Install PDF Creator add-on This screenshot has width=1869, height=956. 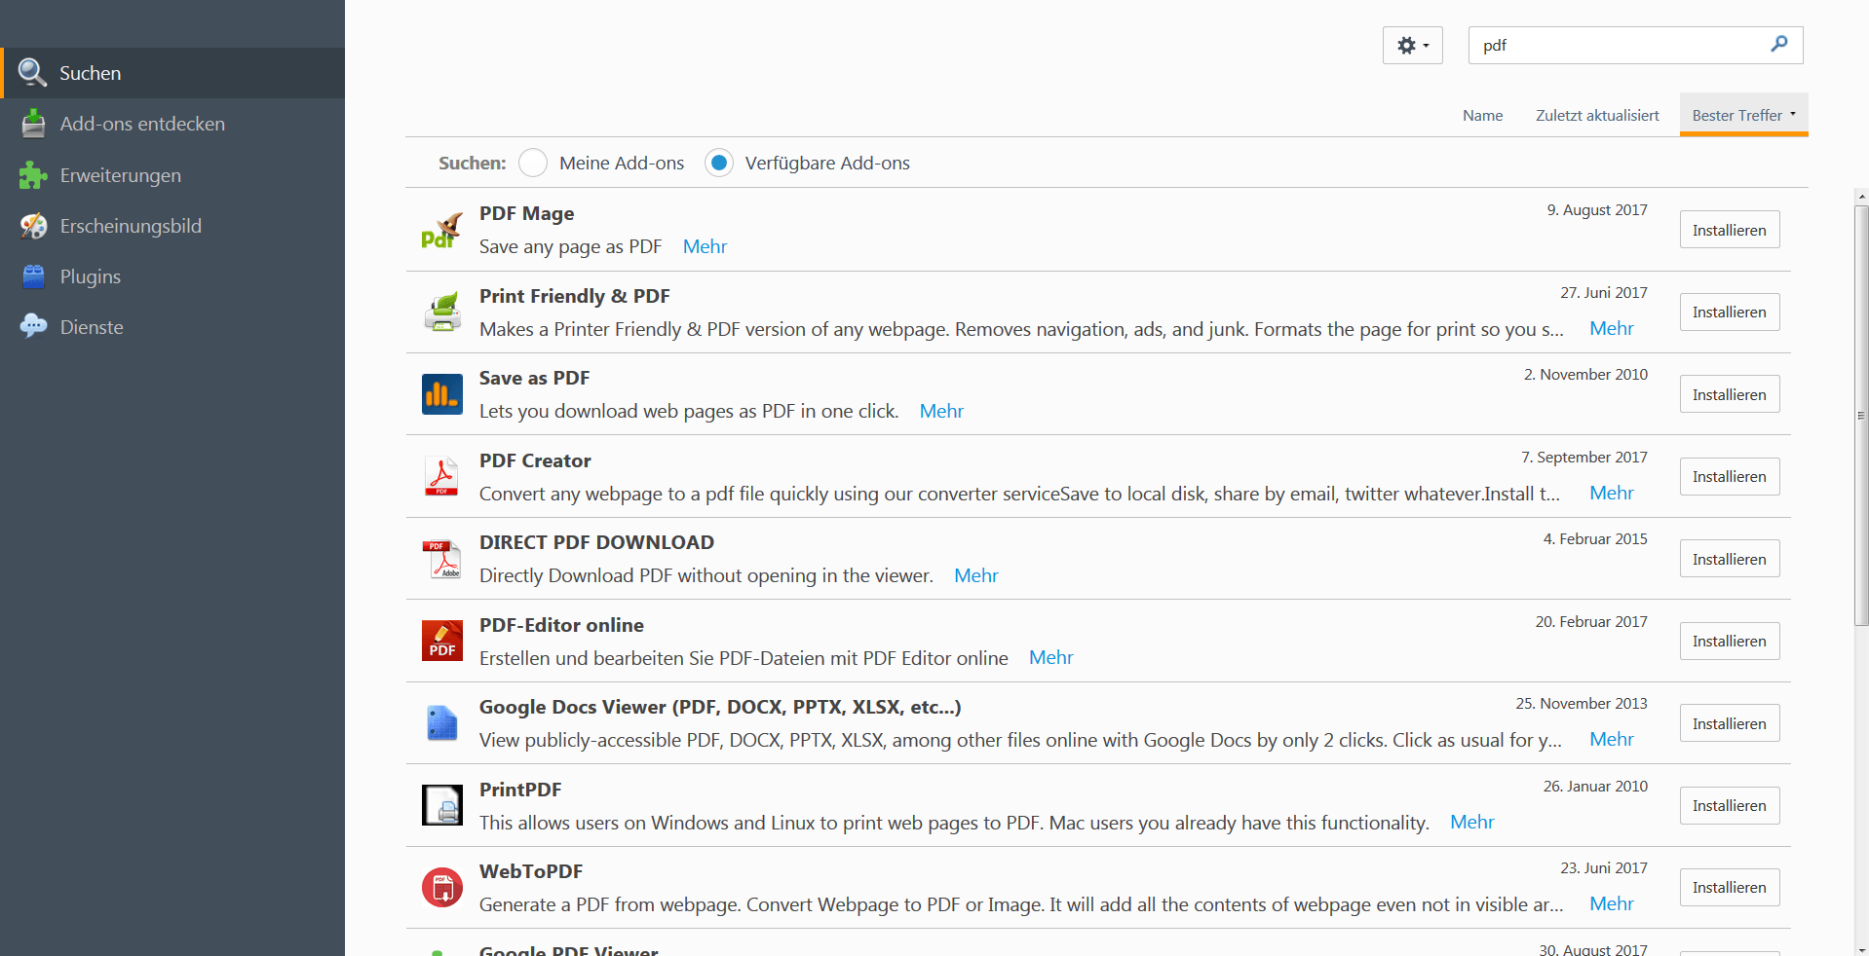tap(1730, 476)
